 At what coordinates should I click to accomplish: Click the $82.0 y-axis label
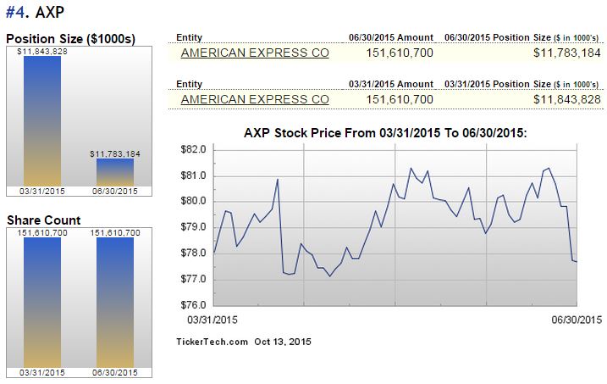[x=194, y=150]
